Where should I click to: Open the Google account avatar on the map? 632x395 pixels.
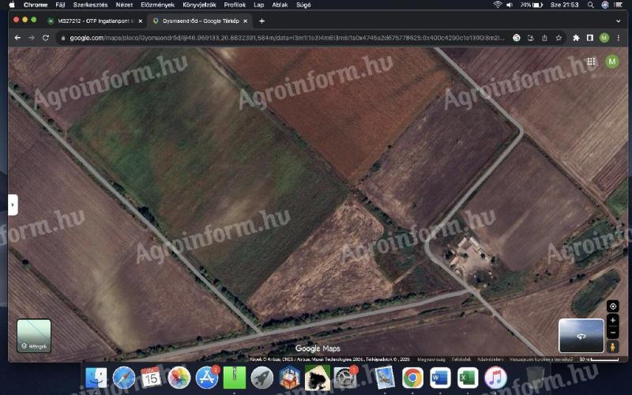point(611,62)
